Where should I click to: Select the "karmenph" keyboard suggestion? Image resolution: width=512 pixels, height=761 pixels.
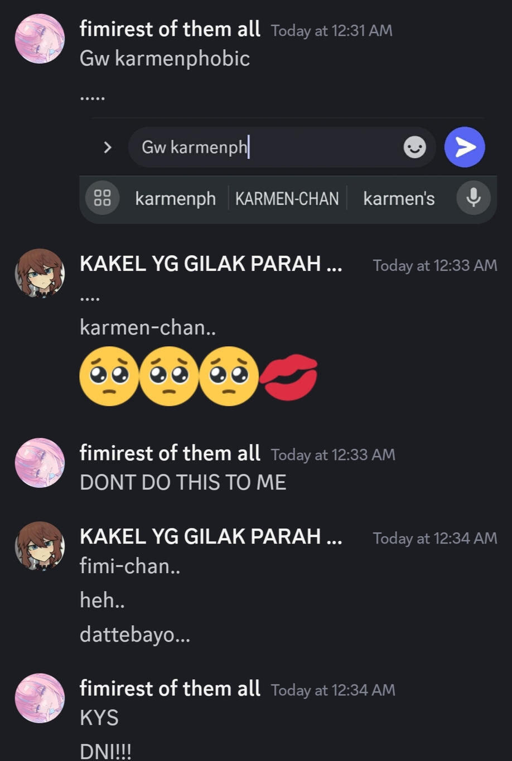175,198
